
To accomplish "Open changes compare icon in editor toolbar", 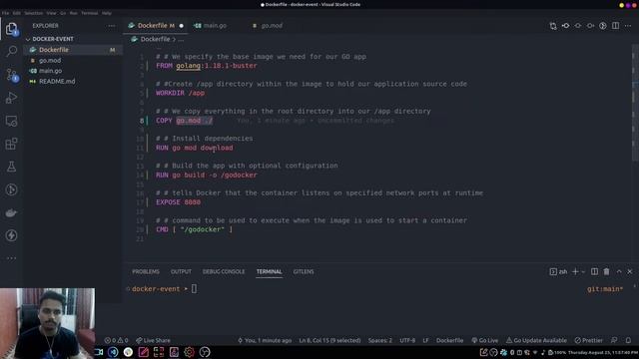I will tap(553, 26).
